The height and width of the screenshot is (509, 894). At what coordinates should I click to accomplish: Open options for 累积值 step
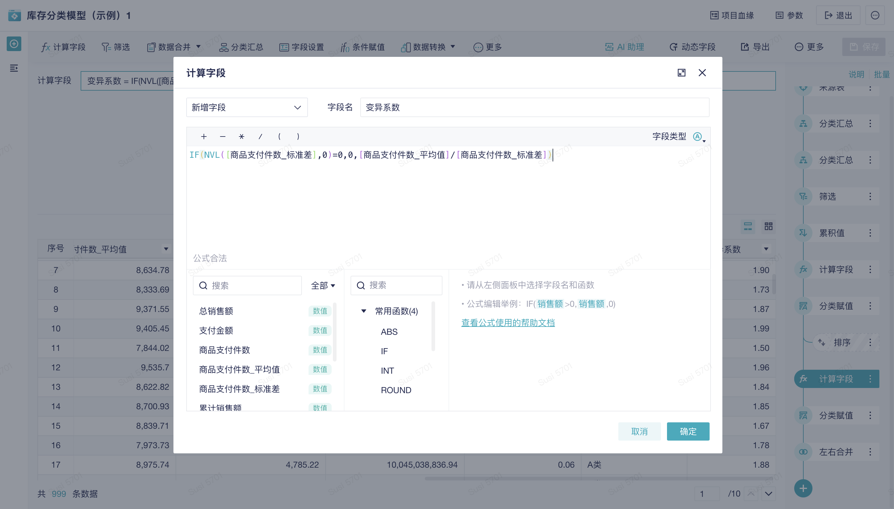(870, 233)
